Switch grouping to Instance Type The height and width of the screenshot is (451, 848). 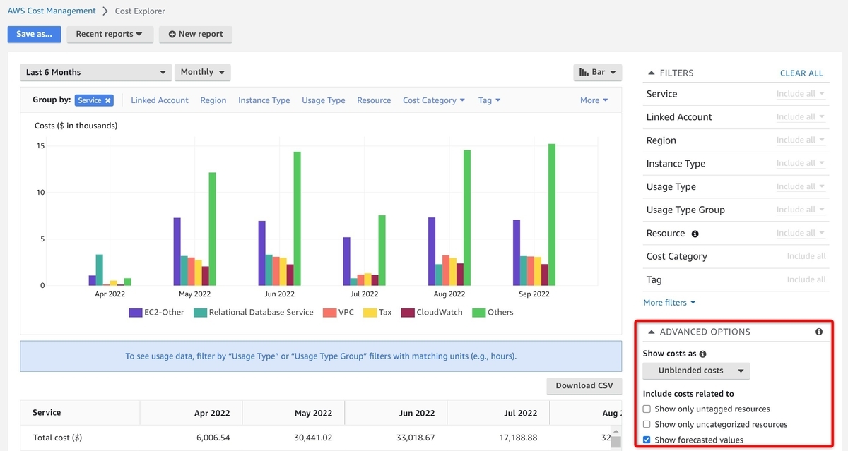[x=264, y=100]
